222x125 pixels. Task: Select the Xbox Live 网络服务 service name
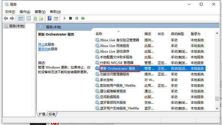coord(114,46)
